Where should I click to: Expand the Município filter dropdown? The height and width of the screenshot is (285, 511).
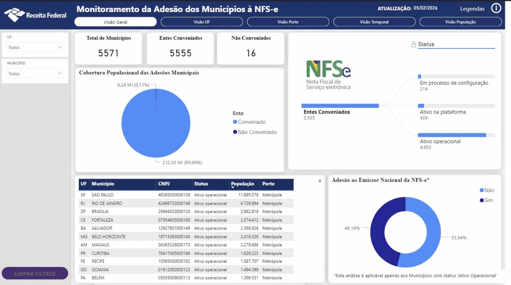pyautogui.click(x=35, y=74)
